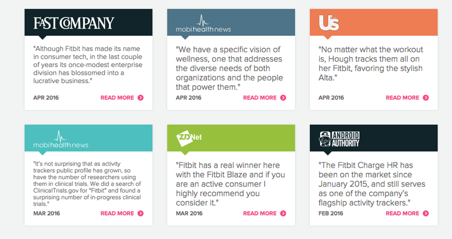The width and height of the screenshot is (452, 239).
Task: Open Read More for the clinical trials article
Action: pos(117,214)
